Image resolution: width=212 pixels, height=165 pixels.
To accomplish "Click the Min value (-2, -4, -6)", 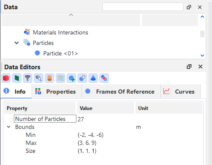I will pyautogui.click(x=91, y=135).
